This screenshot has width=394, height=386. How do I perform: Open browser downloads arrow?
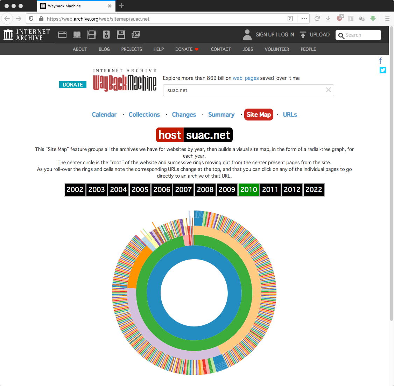(328, 19)
